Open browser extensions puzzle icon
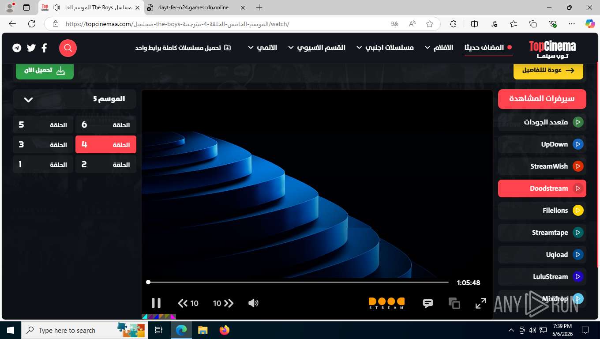This screenshot has width=600, height=339. pos(453,24)
